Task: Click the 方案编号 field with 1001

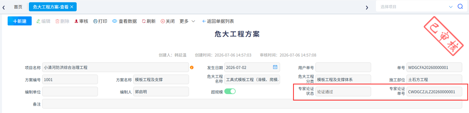Action: 70,79
